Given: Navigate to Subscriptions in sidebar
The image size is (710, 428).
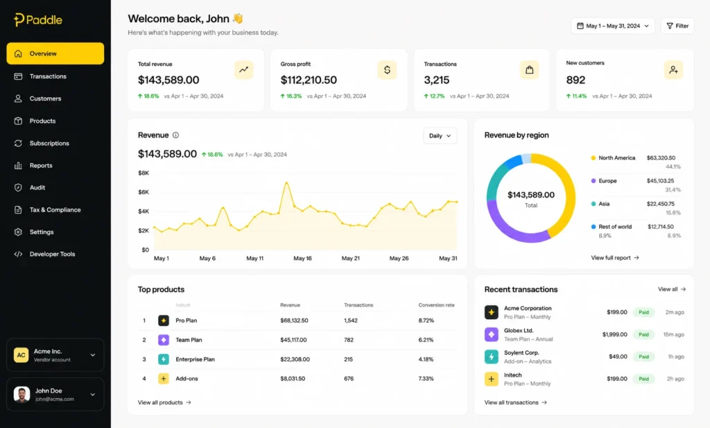Looking at the screenshot, I should pos(49,143).
